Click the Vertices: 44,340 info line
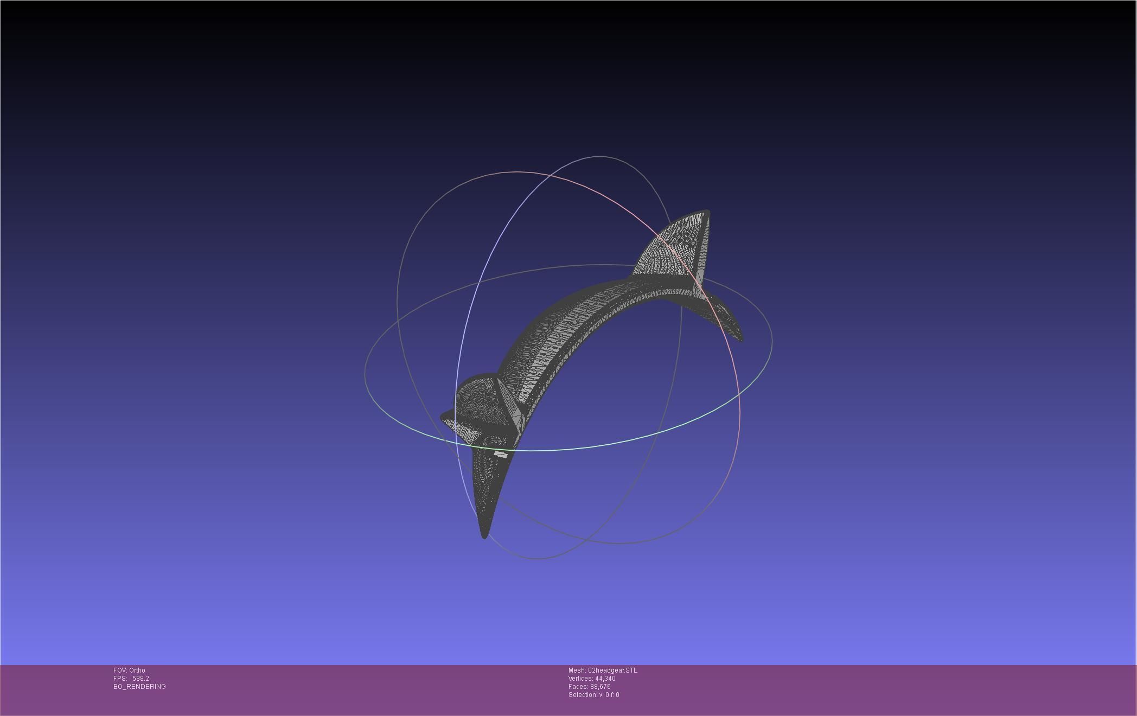Screen dimensions: 1137x716 [x=592, y=679]
